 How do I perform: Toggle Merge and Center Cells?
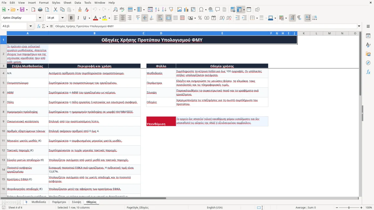[x=168, y=18]
